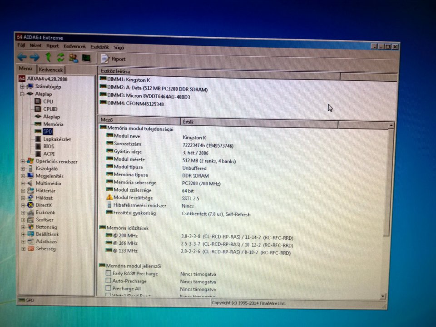Click the DirectX icon in the tree
436x327 pixels.
(x=30, y=205)
